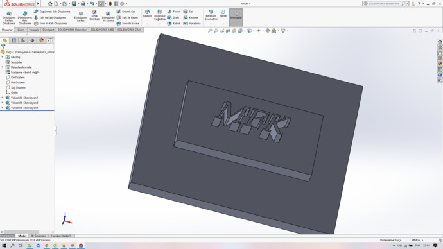Expand the SOLIDWORKS menu arrow
Viewport: 443px width, 249px height.
tap(38, 4)
